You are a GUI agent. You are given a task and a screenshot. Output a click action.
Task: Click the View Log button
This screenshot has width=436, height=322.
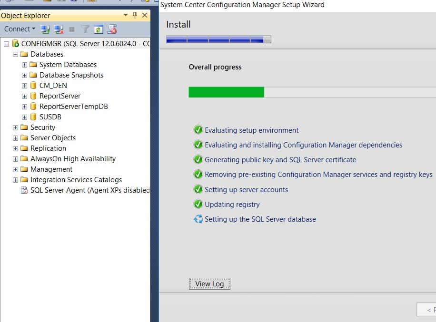pos(209,284)
